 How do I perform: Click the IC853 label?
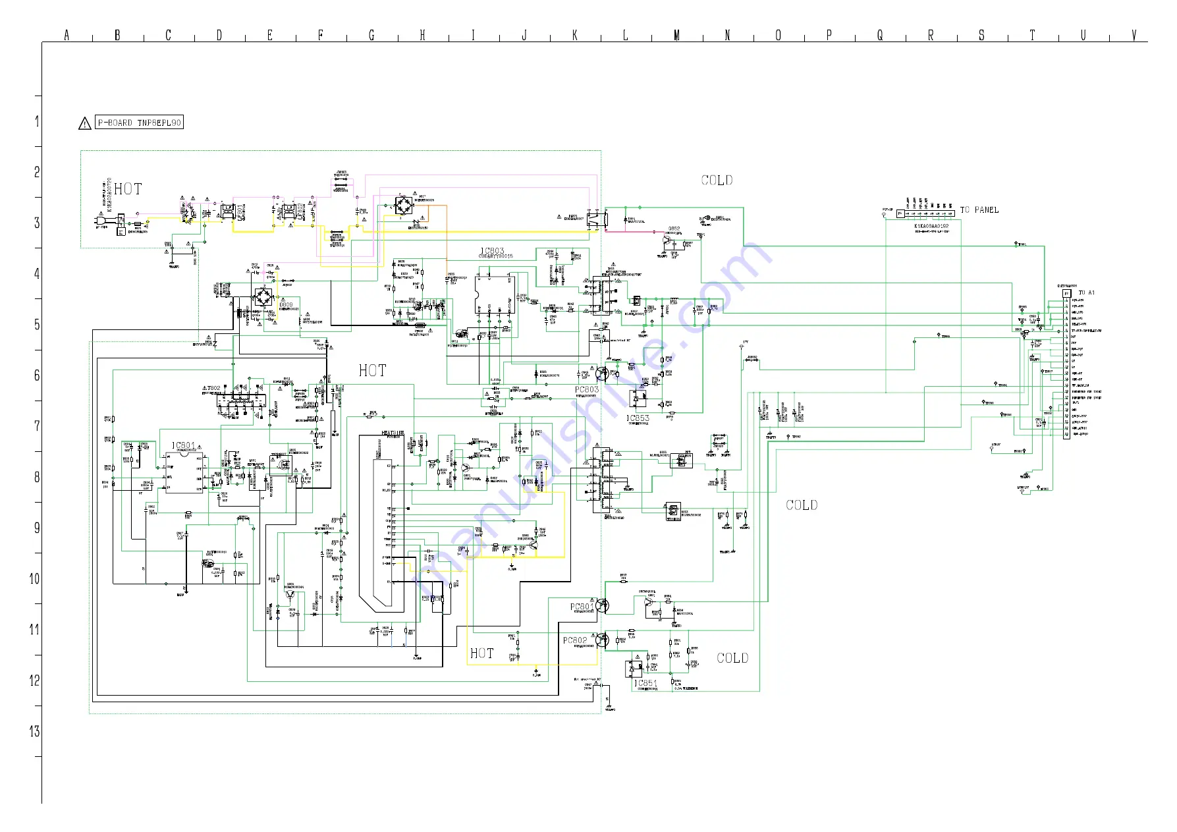coord(638,418)
